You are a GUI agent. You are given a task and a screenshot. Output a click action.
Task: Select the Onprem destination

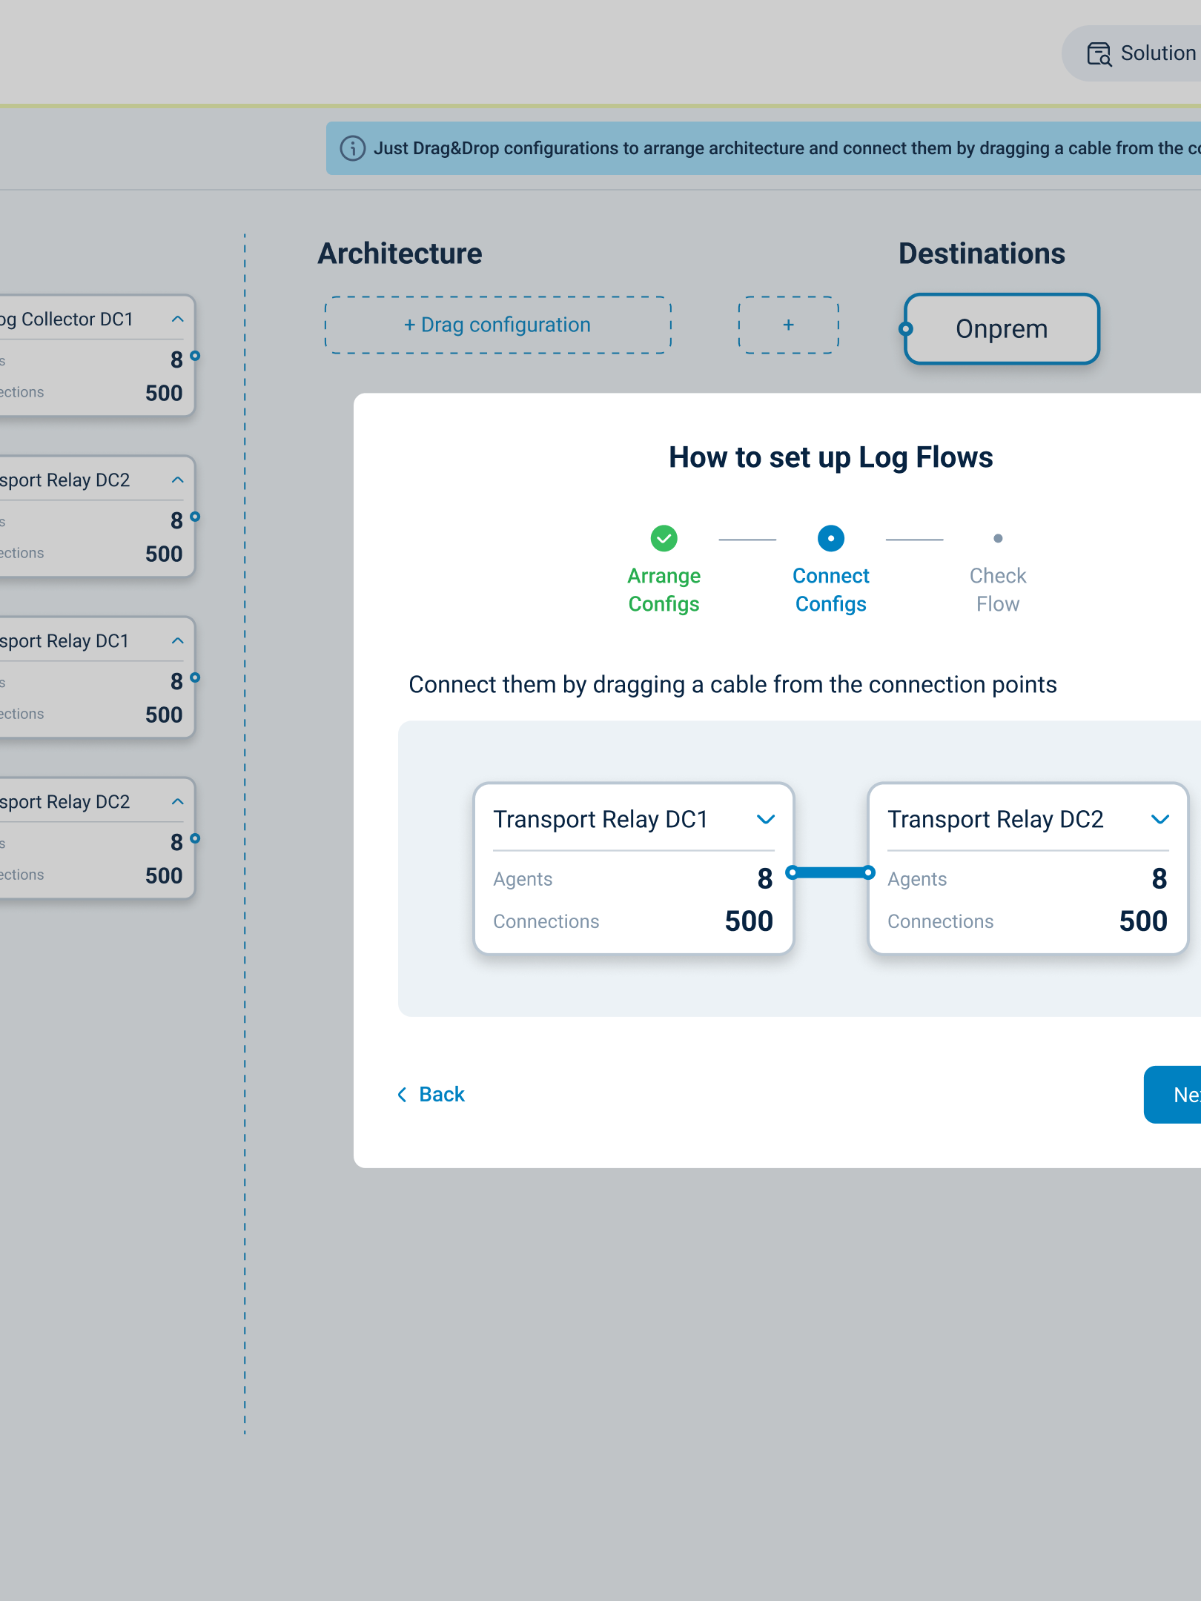(x=1002, y=329)
